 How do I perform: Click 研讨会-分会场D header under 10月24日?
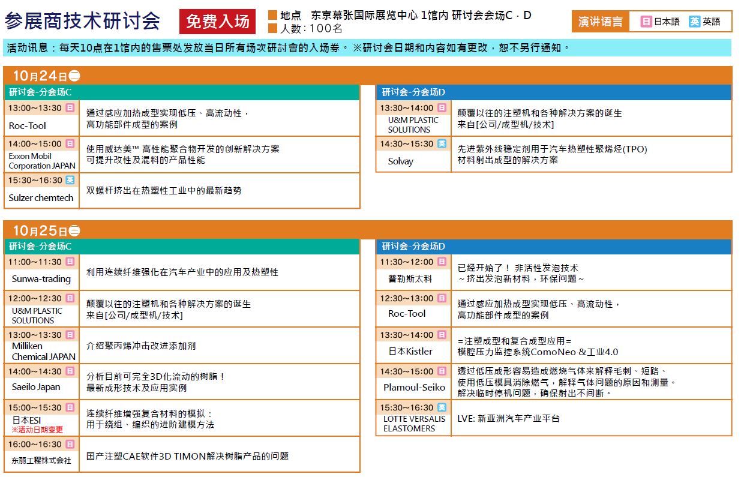tap(554, 92)
